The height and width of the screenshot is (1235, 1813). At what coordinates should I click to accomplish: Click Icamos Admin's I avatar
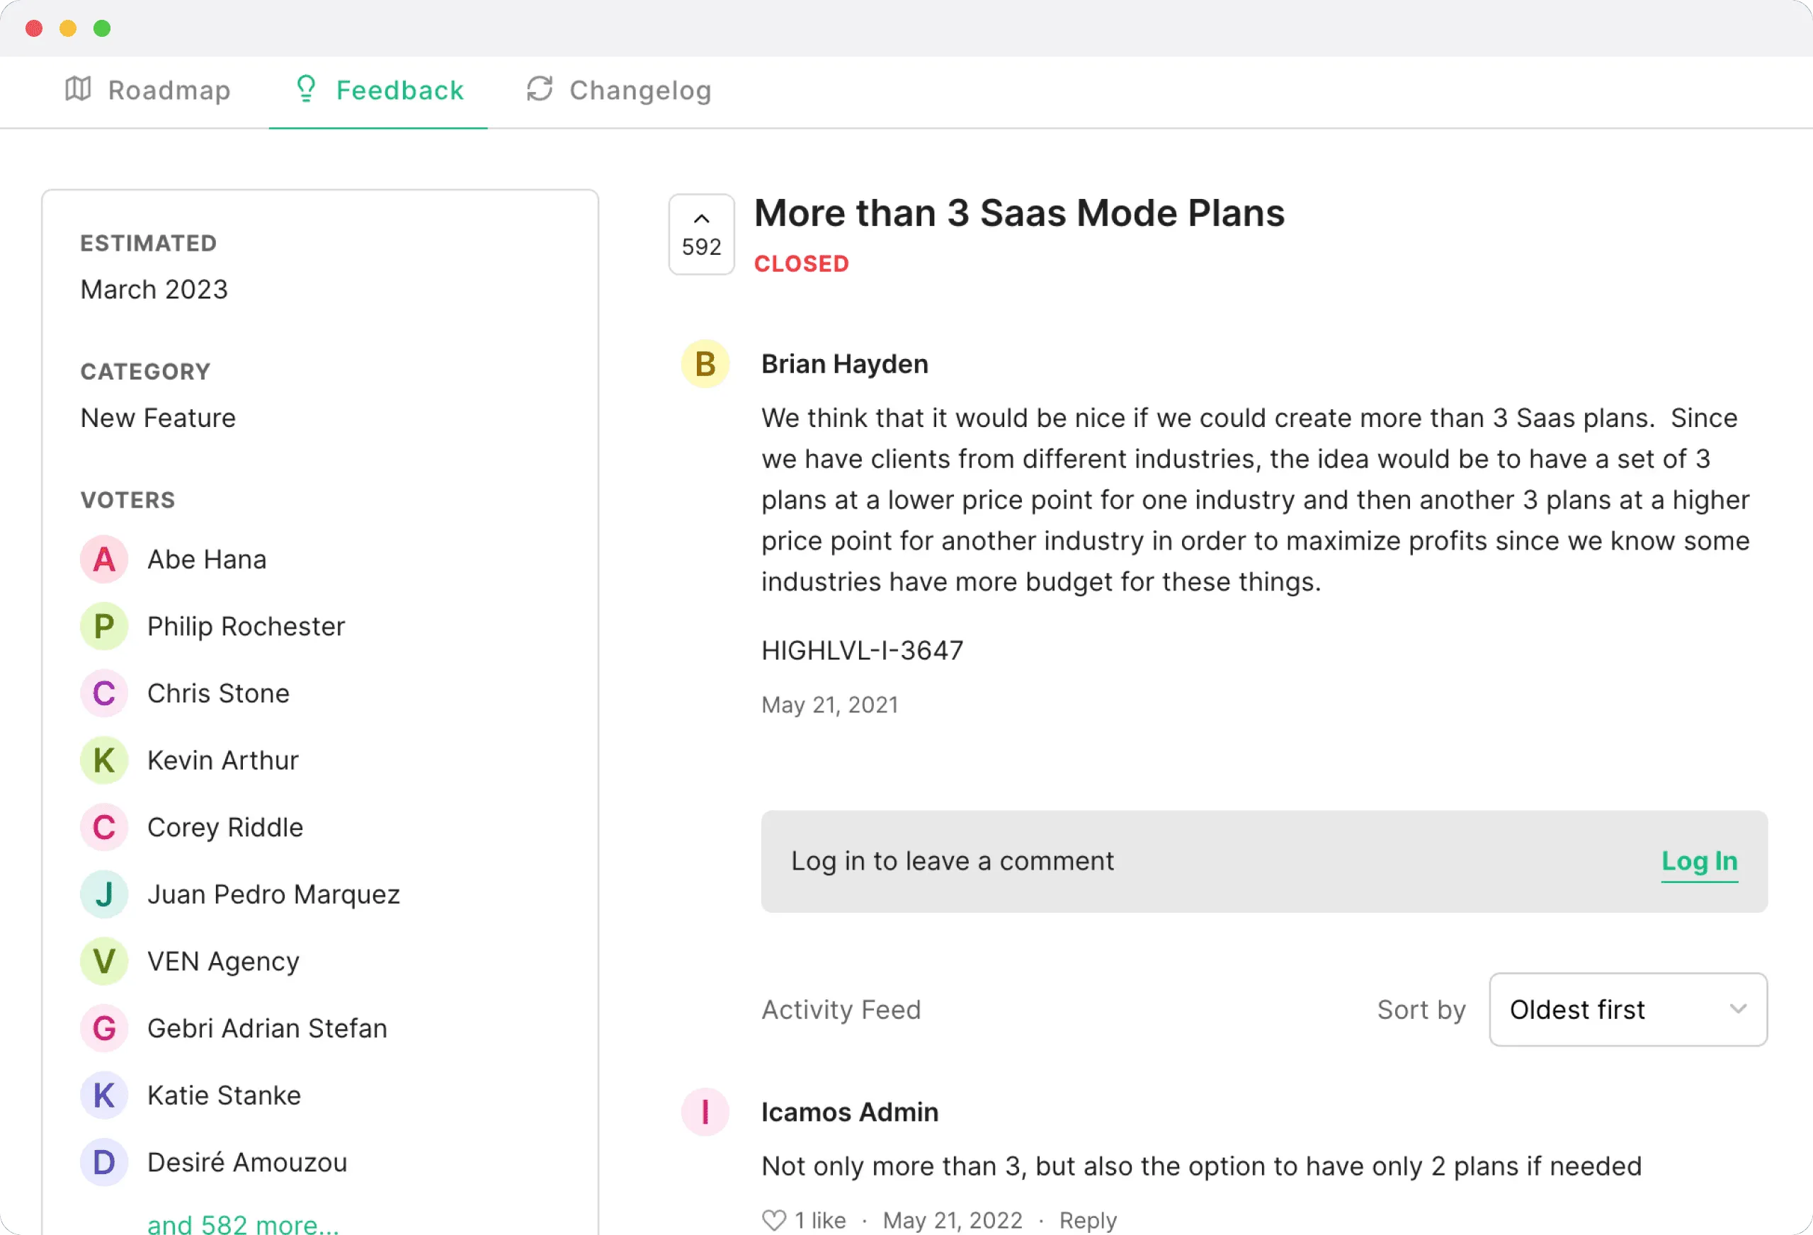(x=705, y=1112)
